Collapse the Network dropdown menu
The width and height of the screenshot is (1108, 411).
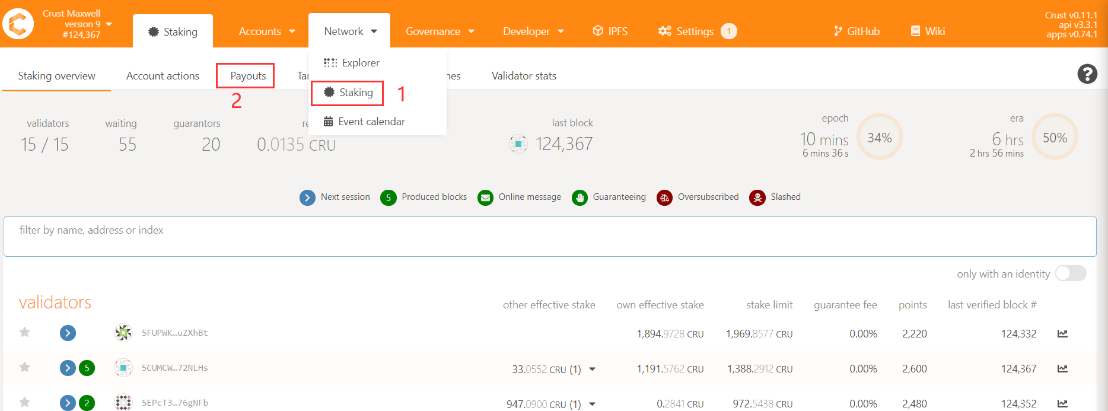pos(350,31)
